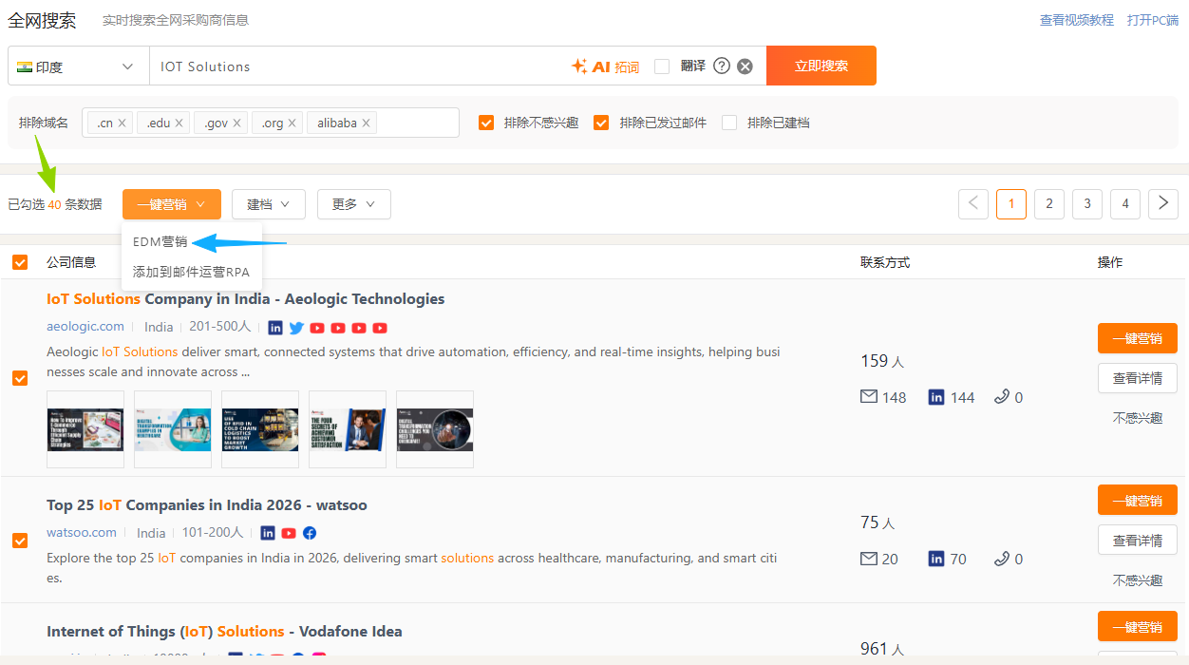Go to page 3
This screenshot has width=1189, height=665.
click(x=1087, y=204)
